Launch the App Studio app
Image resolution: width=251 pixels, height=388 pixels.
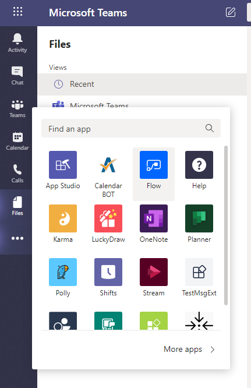(63, 170)
